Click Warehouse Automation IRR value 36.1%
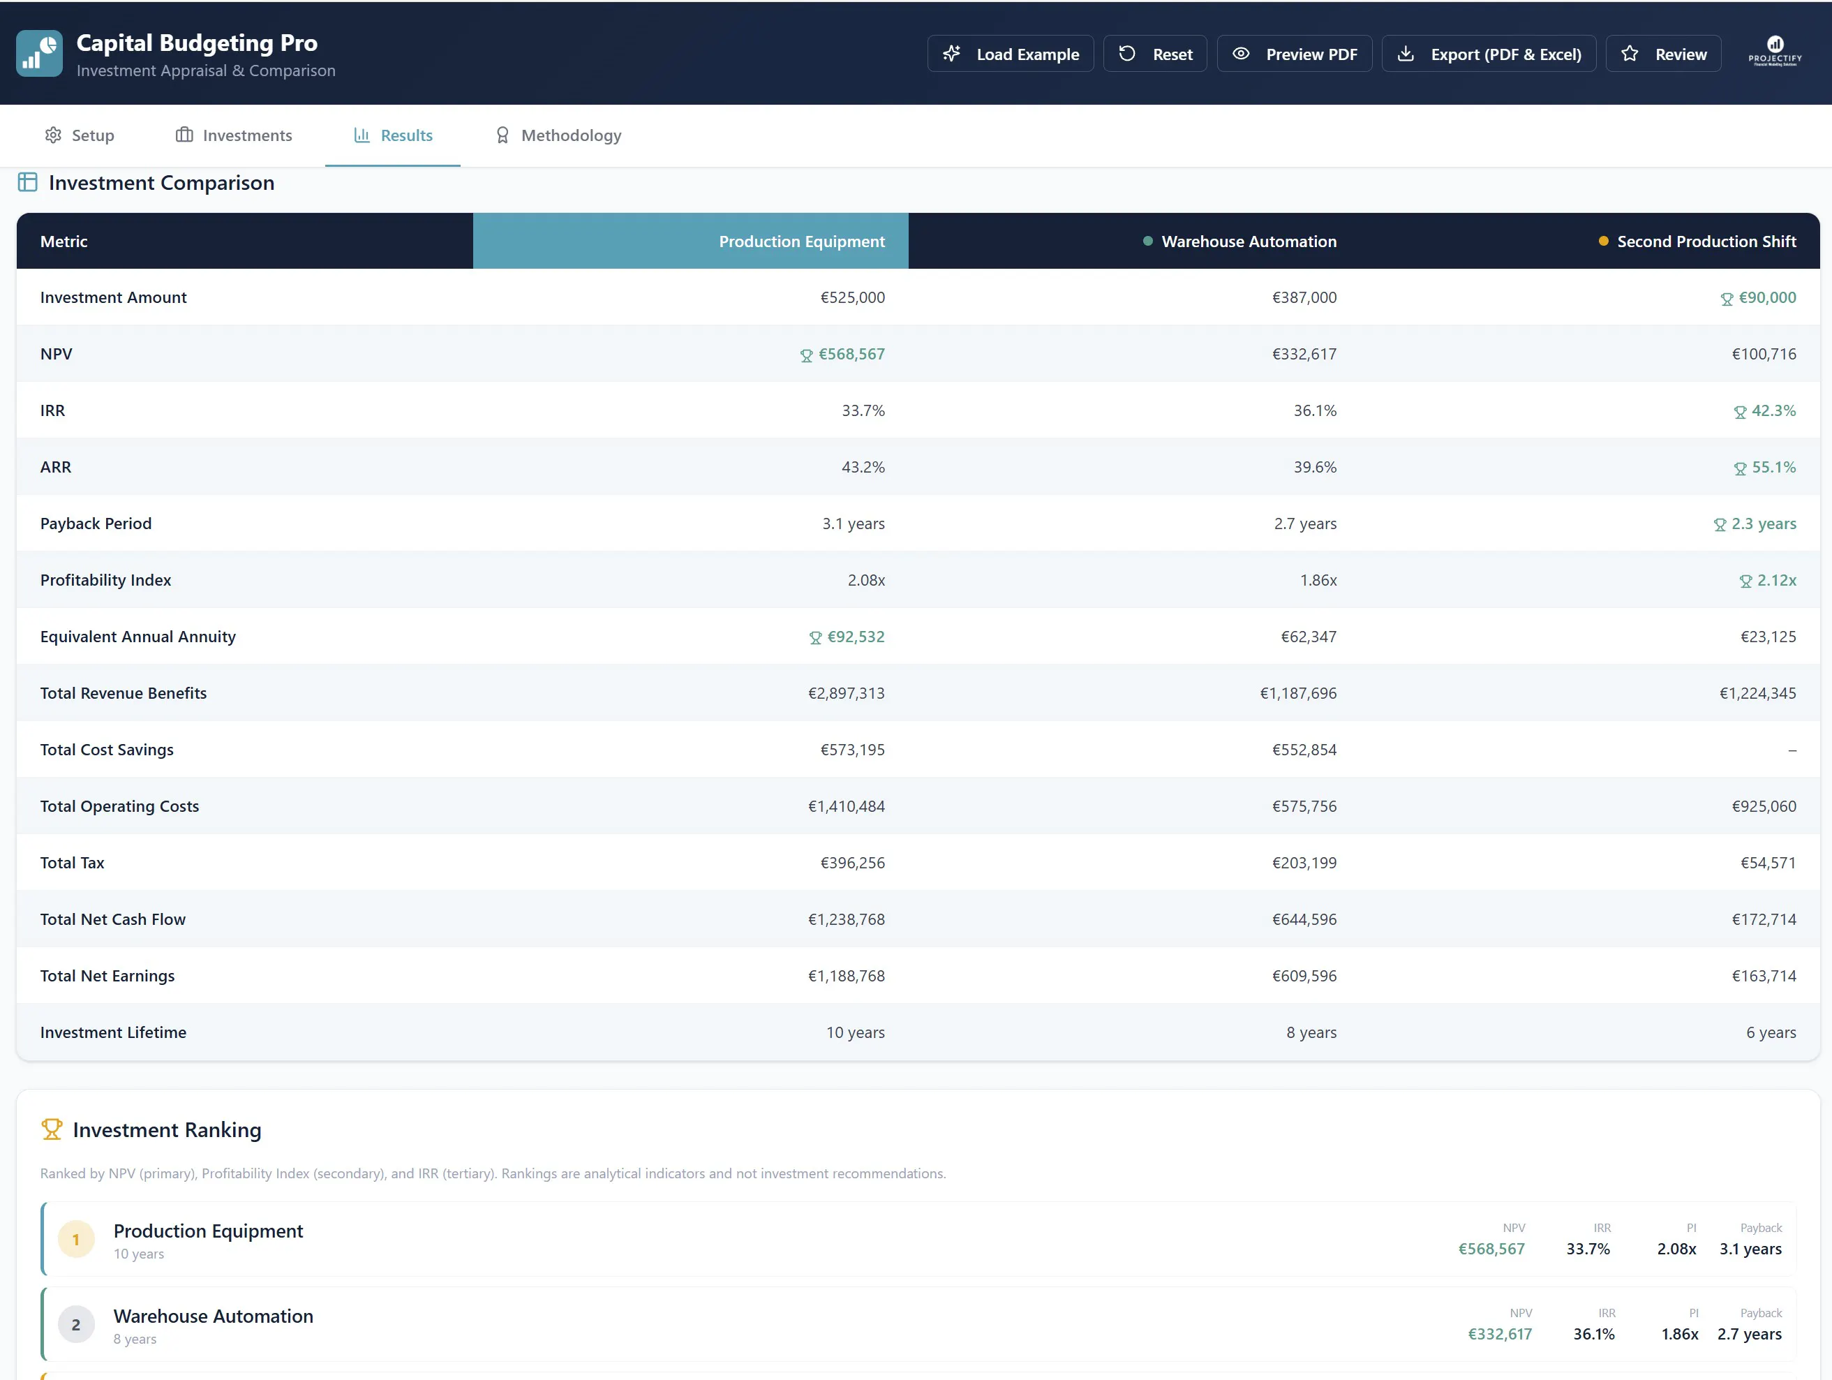The height and width of the screenshot is (1380, 1832). point(1315,411)
